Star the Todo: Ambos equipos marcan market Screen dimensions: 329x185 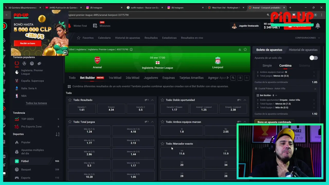coord(162,122)
